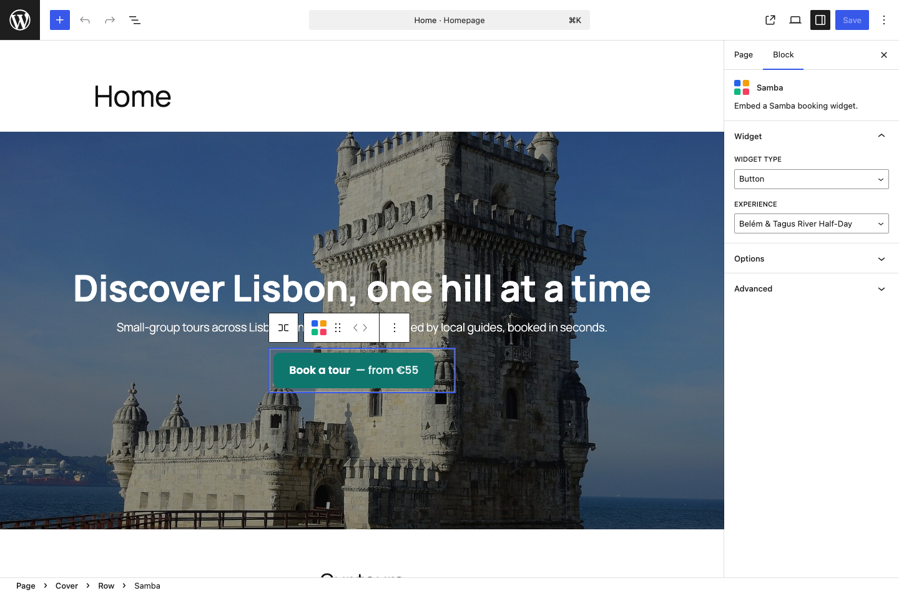The image size is (899, 593).
Task: Click the Home page title
Action: tap(132, 97)
